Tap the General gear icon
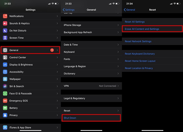Screen dimensions: 183x132 click(x=5, y=50)
